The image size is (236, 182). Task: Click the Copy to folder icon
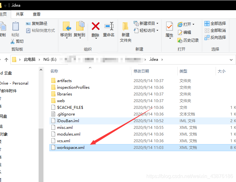[80, 26]
